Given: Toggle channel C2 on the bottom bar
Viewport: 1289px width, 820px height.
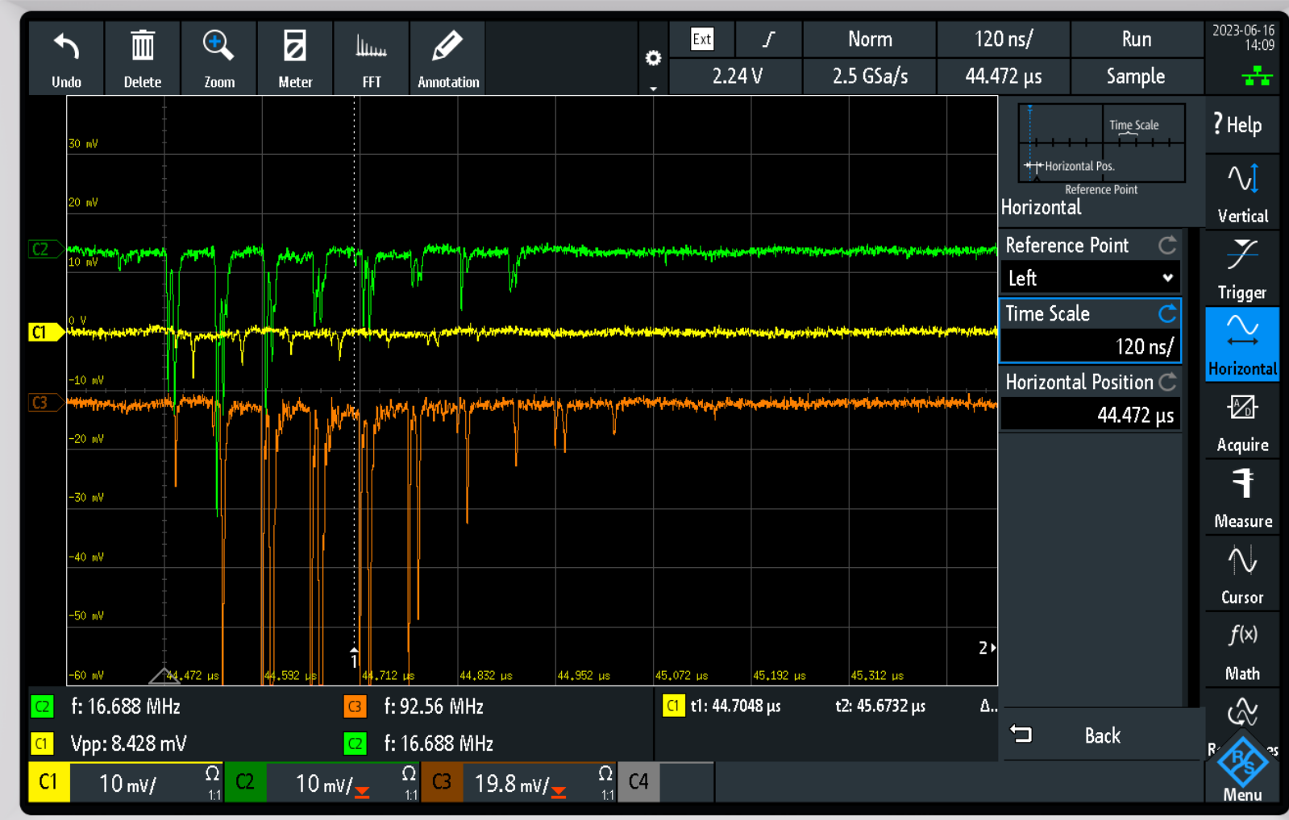Looking at the screenshot, I should click(x=245, y=782).
